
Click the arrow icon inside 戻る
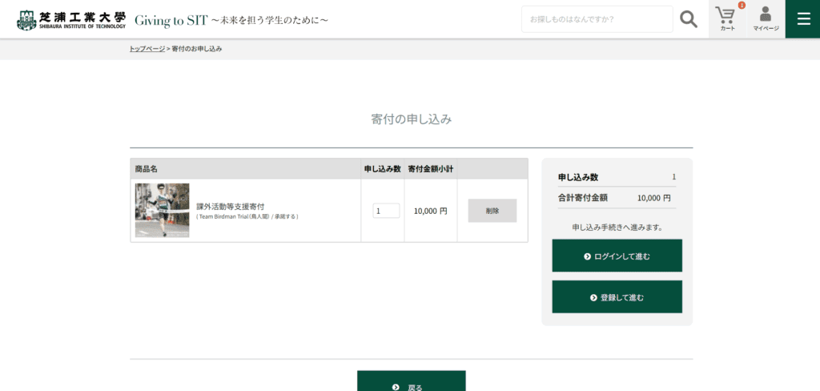pos(396,387)
